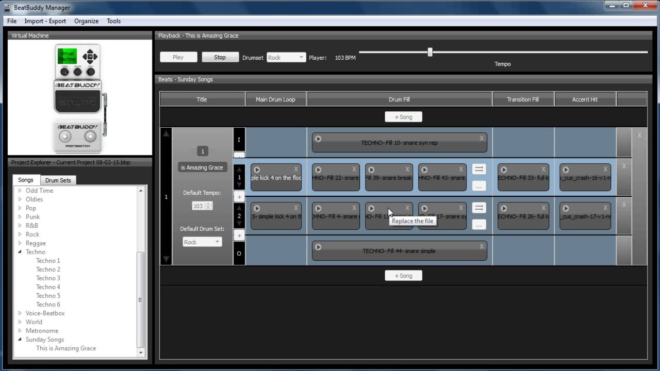Viewport: 660px width, 371px height.
Task: Play part 2 main loop 'simple kick 4 on'
Action: point(257,208)
